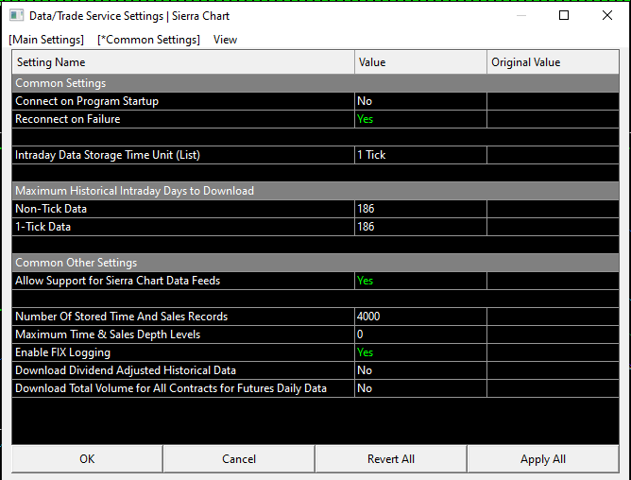
Task: Toggle Connect on Program Startup value No
Action: click(x=420, y=101)
